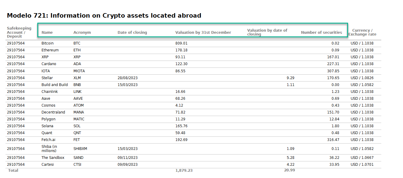Click the Valuation by date of closing header
The height and width of the screenshot is (178, 403).
coord(267,32)
